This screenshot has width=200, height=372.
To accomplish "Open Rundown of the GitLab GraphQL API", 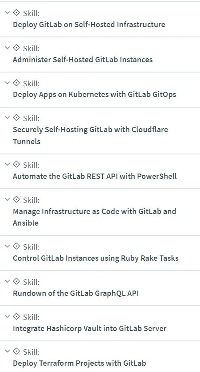I will pos(76,294).
